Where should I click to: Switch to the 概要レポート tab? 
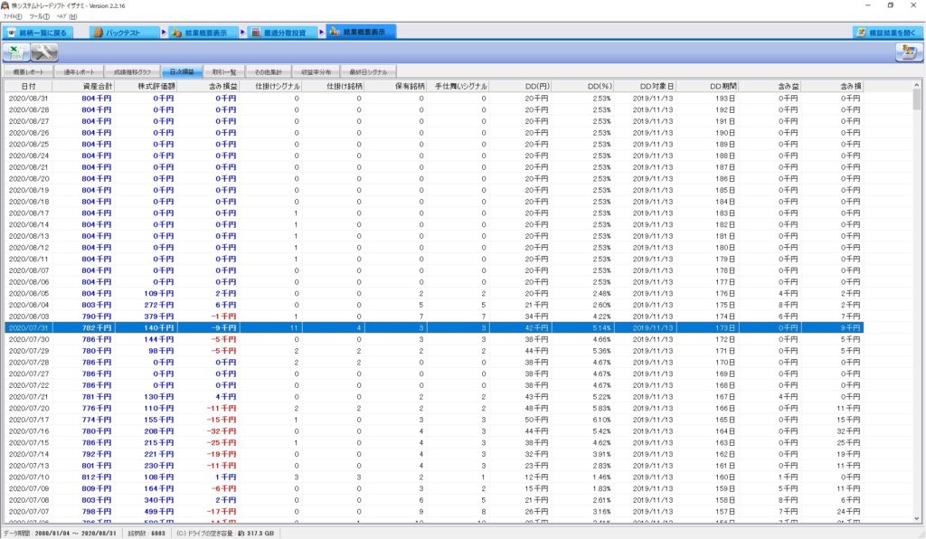pyautogui.click(x=26, y=71)
